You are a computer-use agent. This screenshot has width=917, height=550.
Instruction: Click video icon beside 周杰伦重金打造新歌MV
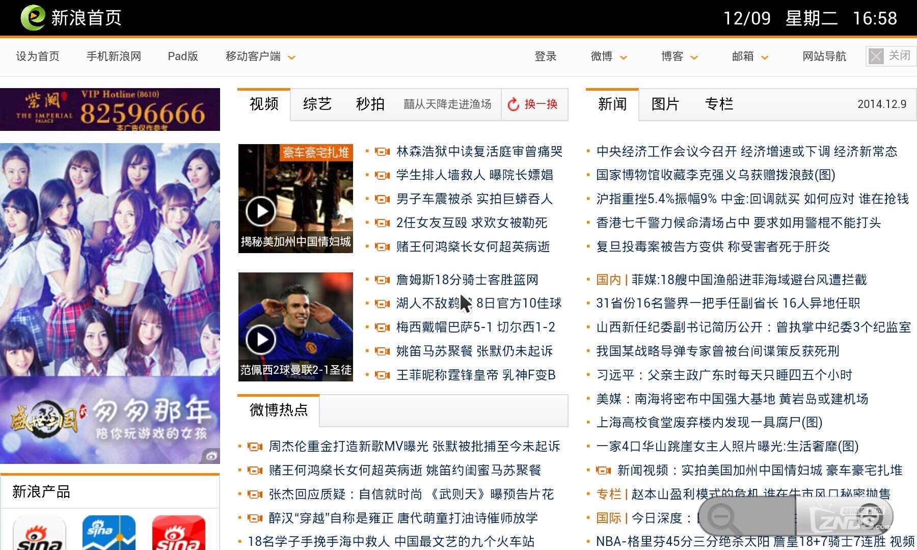[x=255, y=447]
